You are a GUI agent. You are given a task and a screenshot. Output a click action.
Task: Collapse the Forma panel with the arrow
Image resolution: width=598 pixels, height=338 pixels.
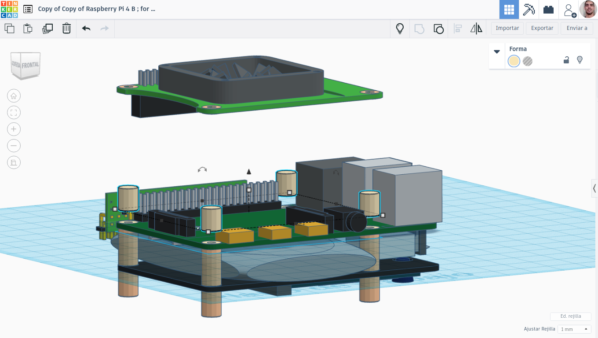pos(497,51)
